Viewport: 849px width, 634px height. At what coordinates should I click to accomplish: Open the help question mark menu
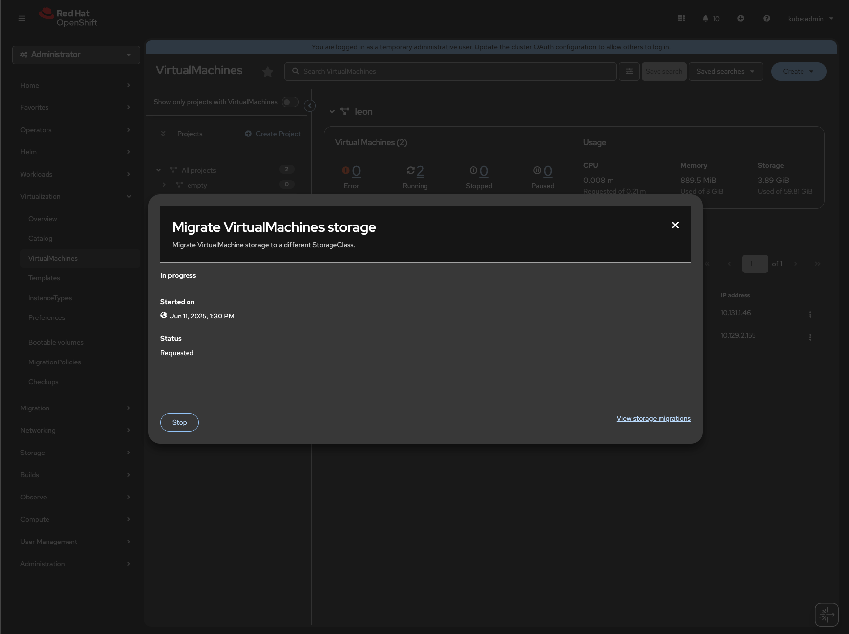tap(767, 18)
